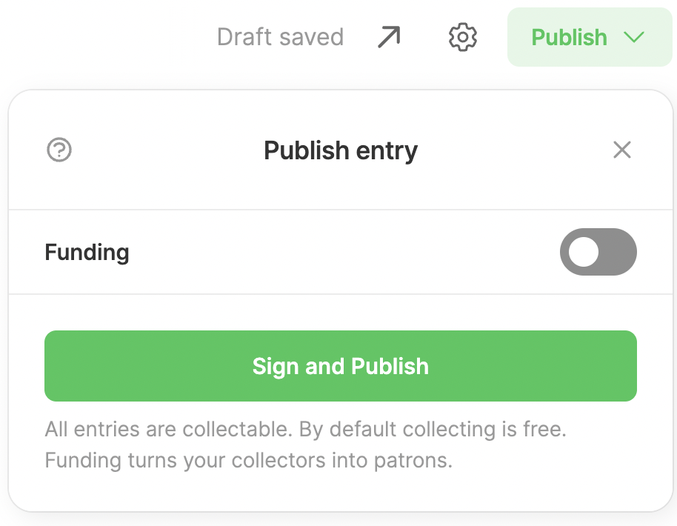The width and height of the screenshot is (677, 526).
Task: Turn on Funding with the gray switch
Action: point(598,252)
